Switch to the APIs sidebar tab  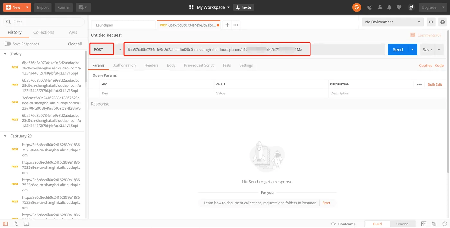click(x=73, y=32)
